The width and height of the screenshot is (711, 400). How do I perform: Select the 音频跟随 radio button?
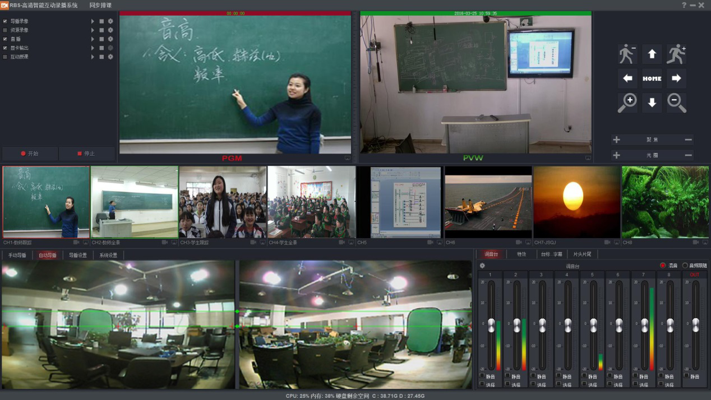(685, 266)
